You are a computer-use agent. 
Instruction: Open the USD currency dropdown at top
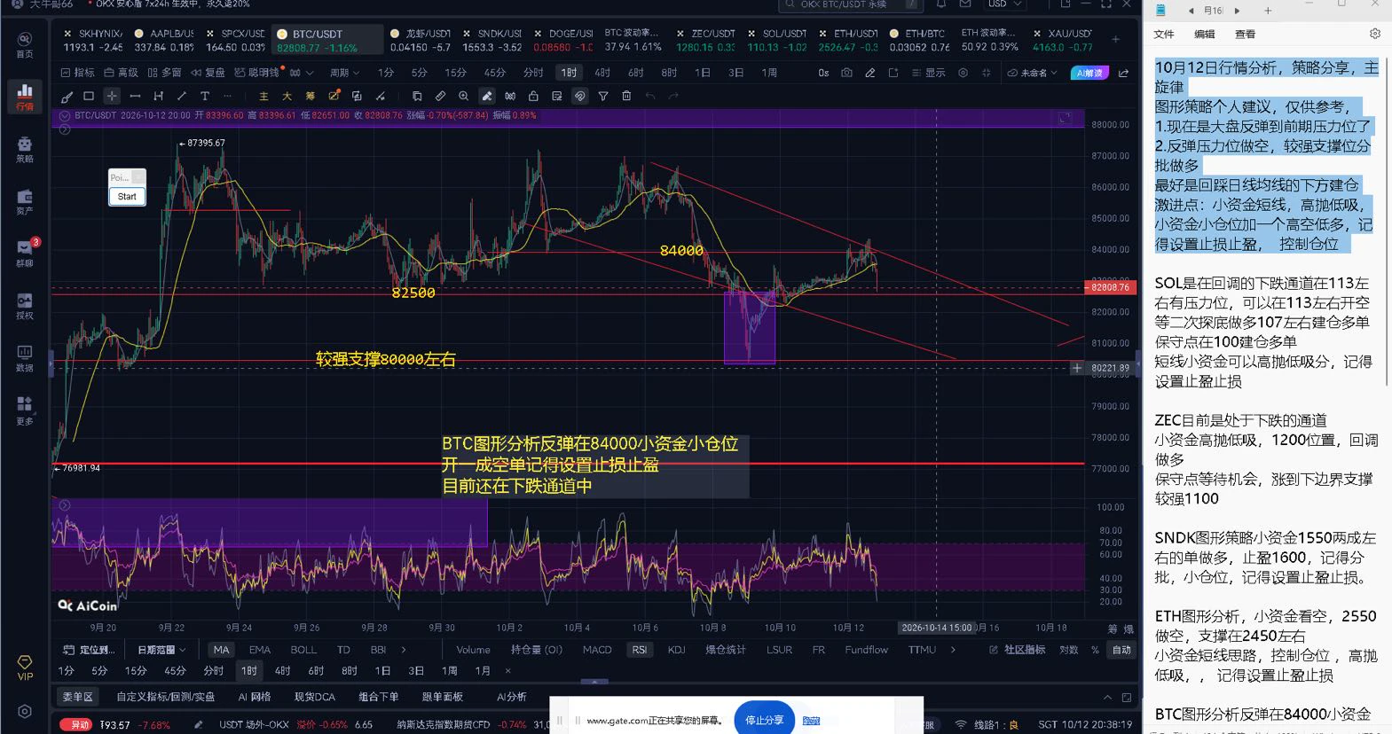click(1005, 4)
